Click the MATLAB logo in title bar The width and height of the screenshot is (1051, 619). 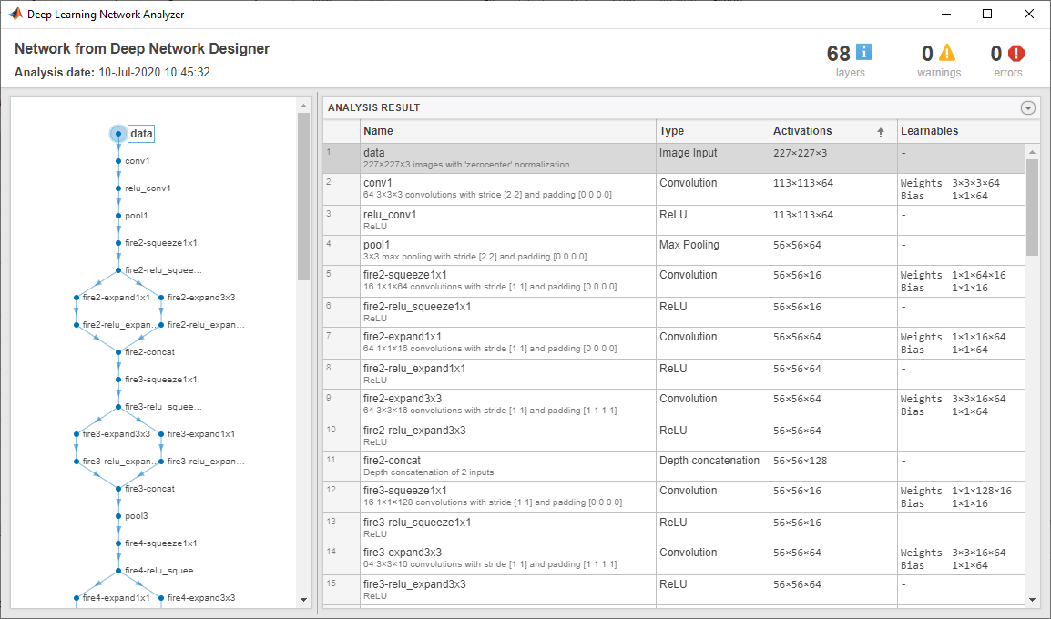click(x=15, y=14)
